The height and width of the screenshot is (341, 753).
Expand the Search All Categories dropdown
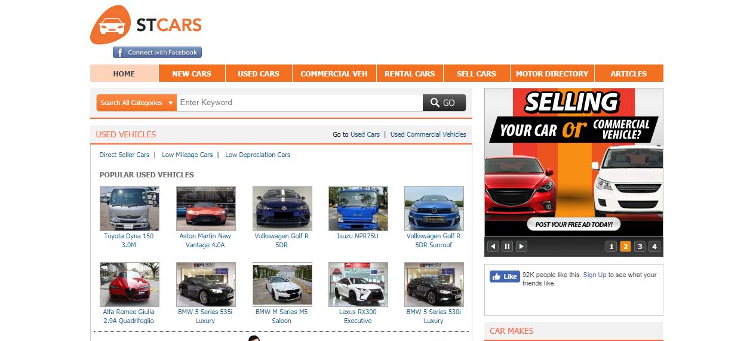point(136,103)
